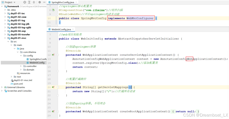This screenshot has height=119, width=229.
Task: Expand the day02-03-log-cglib module
Action: [x=5, y=27]
